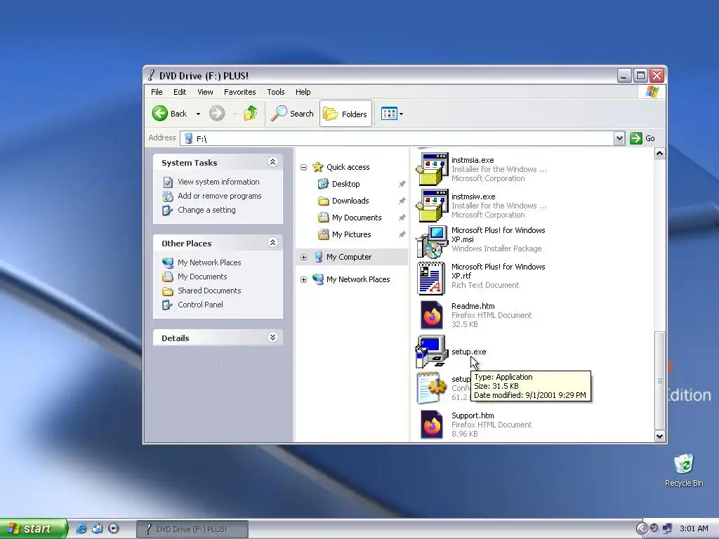Click the green Go arrow button
Viewport: 719px width, 539px height.
pyautogui.click(x=635, y=138)
